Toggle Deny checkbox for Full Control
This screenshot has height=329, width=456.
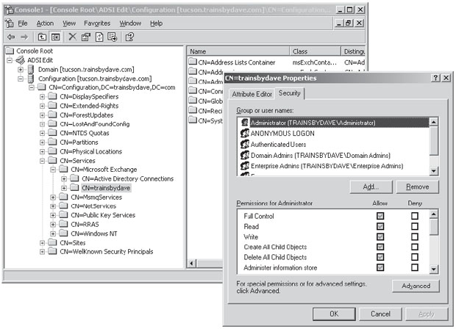[x=415, y=216]
